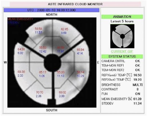The width and height of the screenshot is (147, 116).
Task: Click the Latest 5 hours caption
Action: pyautogui.click(x=122, y=21)
